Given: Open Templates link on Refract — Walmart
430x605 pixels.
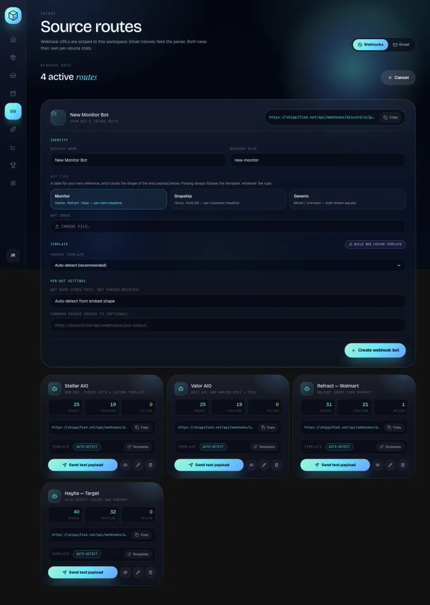Looking at the screenshot, I should (390, 447).
